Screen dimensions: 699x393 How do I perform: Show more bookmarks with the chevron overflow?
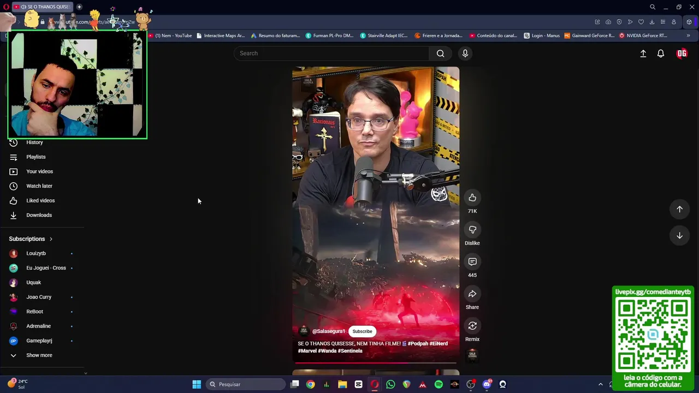pyautogui.click(x=688, y=35)
